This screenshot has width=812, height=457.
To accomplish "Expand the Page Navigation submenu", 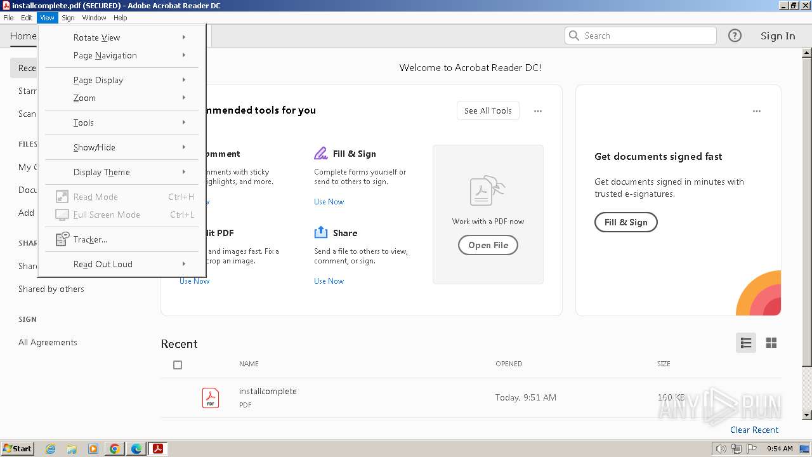I will click(122, 55).
